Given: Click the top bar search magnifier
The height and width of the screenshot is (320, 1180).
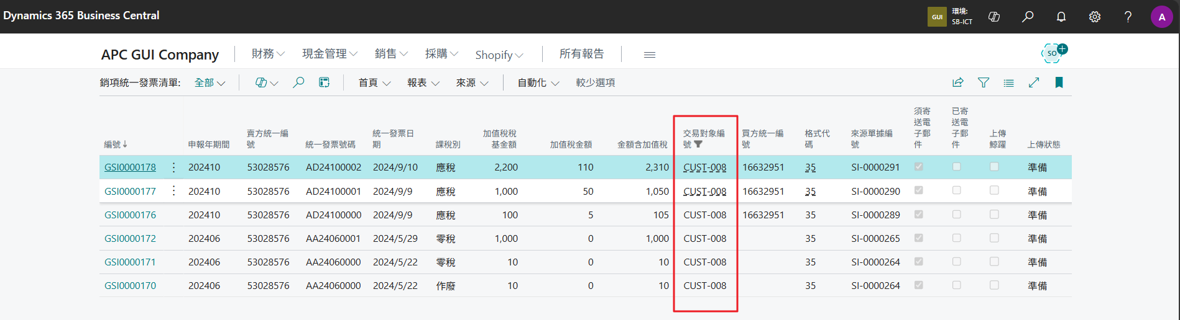Looking at the screenshot, I should click(x=1028, y=17).
